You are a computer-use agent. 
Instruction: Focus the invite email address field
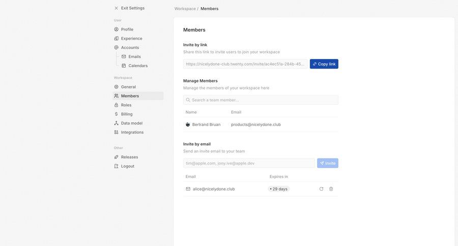(248, 163)
